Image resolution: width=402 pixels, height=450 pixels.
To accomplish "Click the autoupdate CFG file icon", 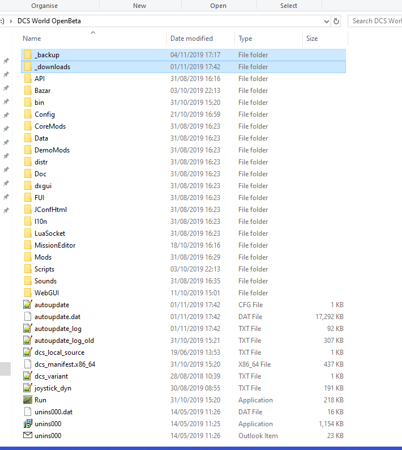I will pos(28,304).
